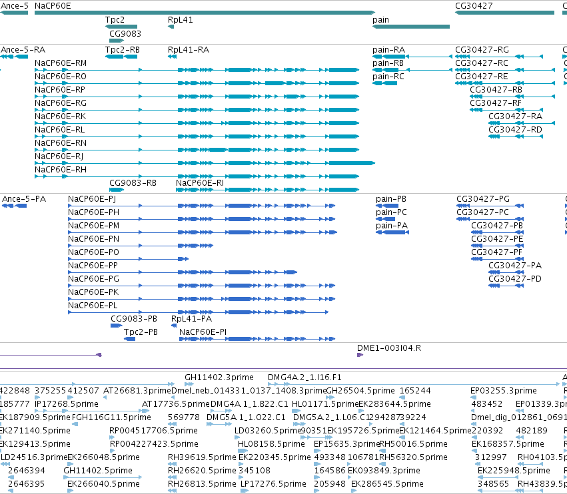Click the DME1-003I04.R feature label
This screenshot has height=494, width=567.
coord(389,348)
